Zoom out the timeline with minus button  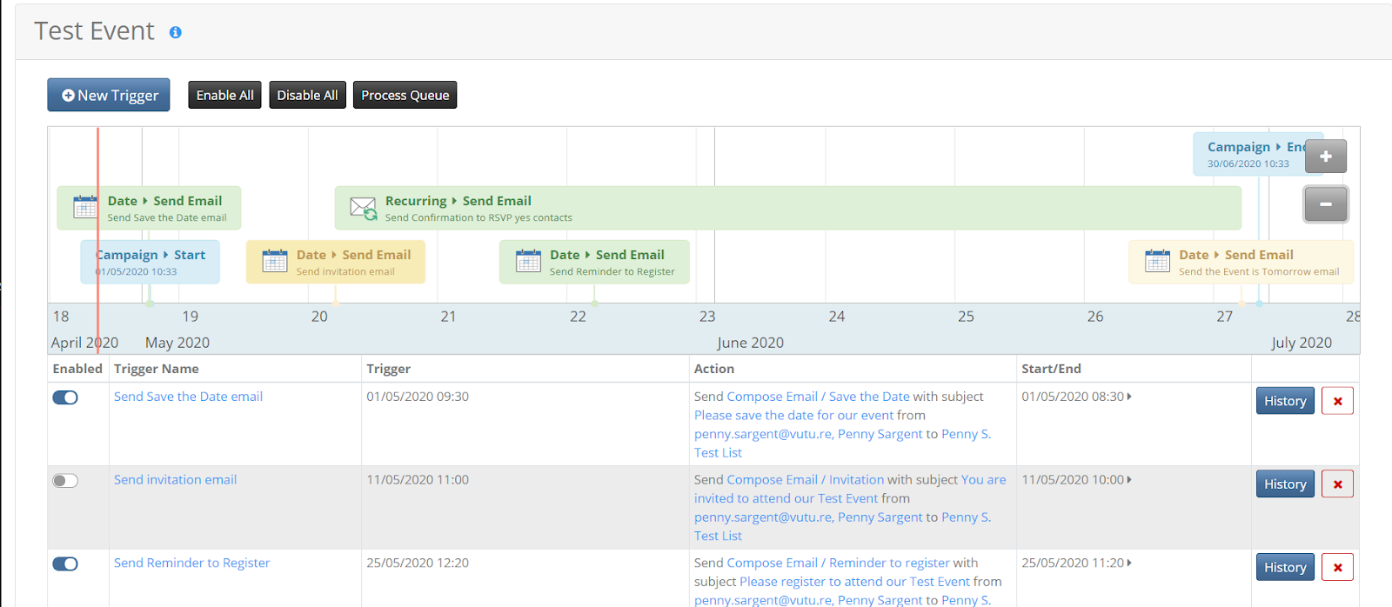1325,204
